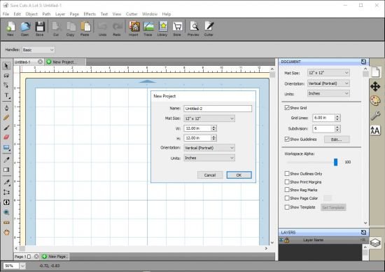
Task: Click the Workspace Alpha slider handle
Action: 335,162
